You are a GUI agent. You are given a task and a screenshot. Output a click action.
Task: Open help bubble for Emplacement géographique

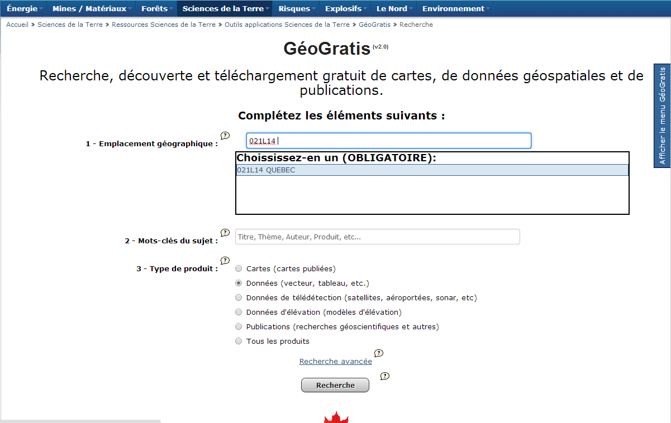(225, 136)
